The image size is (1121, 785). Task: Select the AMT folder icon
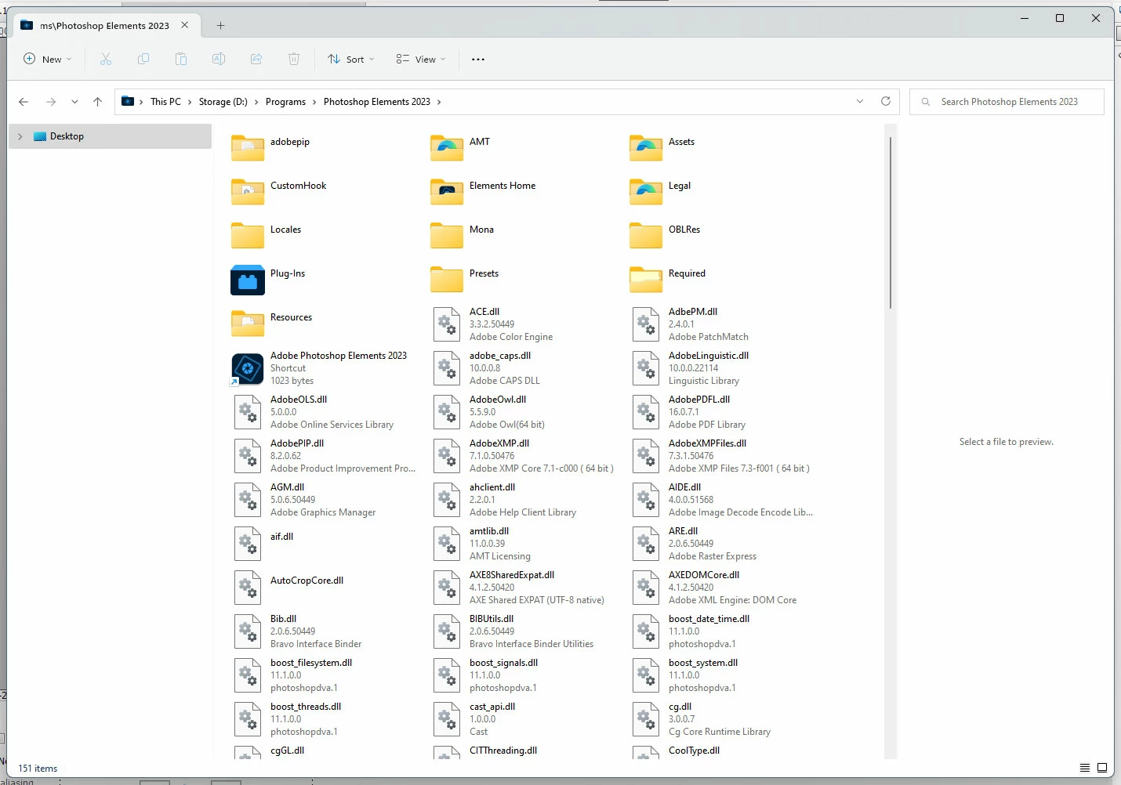pyautogui.click(x=447, y=148)
